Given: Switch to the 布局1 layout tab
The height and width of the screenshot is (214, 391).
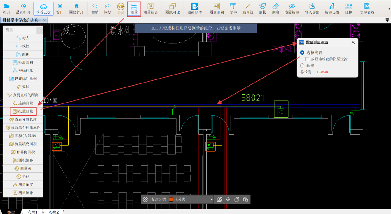Looking at the screenshot, I should point(32,212).
